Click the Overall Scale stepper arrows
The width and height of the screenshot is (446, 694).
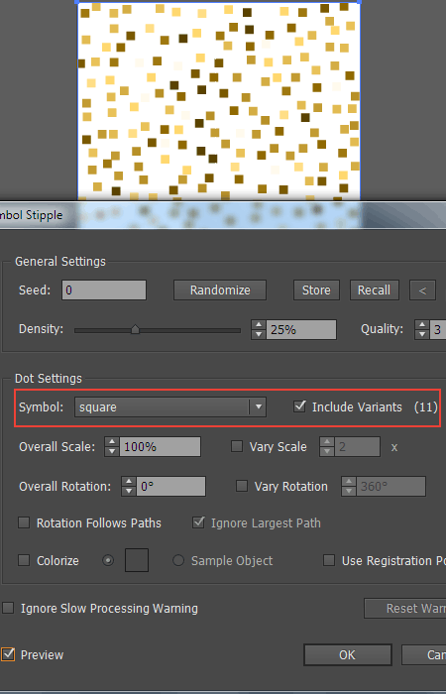tap(112, 446)
